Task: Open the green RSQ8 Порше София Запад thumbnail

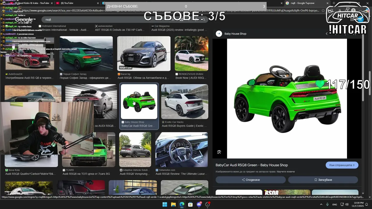Action: click(86, 54)
